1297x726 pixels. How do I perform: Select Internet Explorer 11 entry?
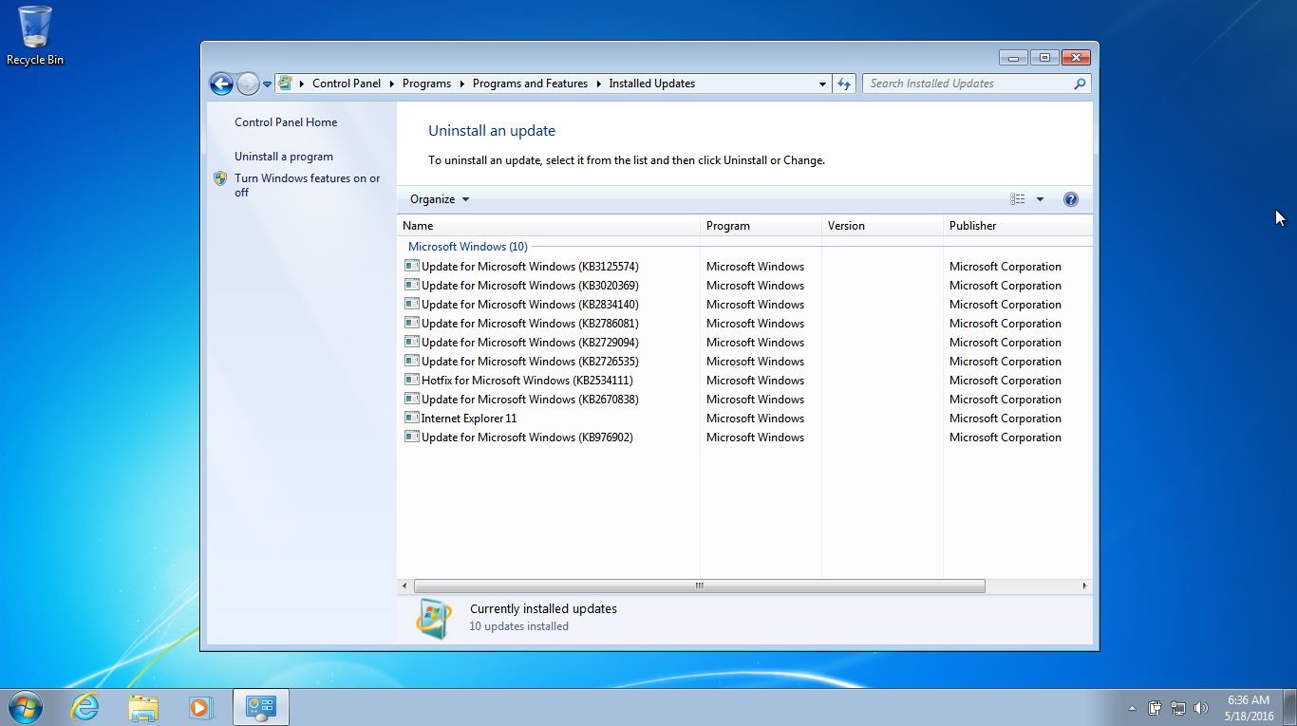[x=745, y=419]
